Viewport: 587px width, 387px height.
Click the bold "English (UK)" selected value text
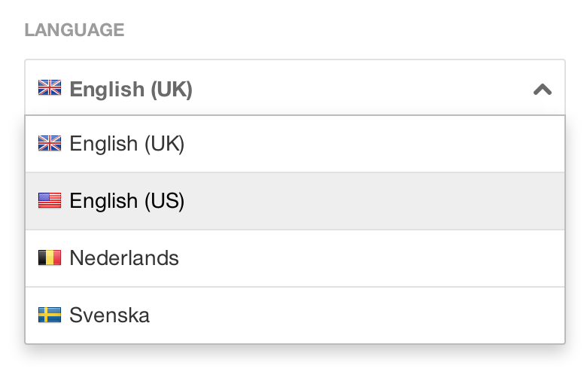[131, 90]
